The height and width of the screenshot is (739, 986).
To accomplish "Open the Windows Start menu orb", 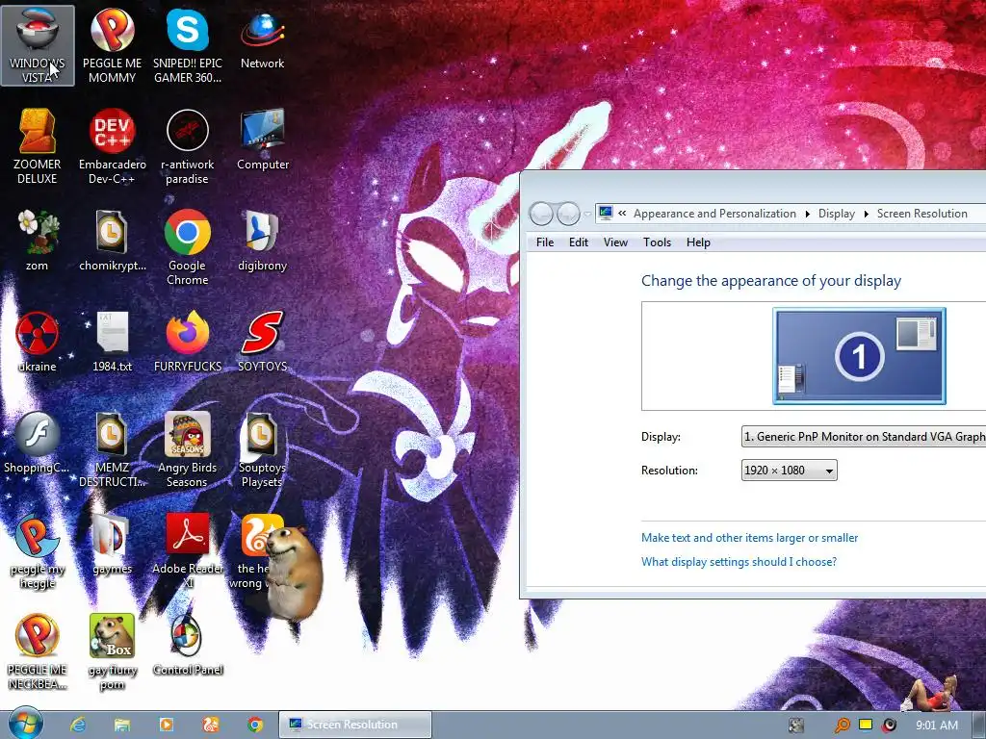I will click(25, 724).
